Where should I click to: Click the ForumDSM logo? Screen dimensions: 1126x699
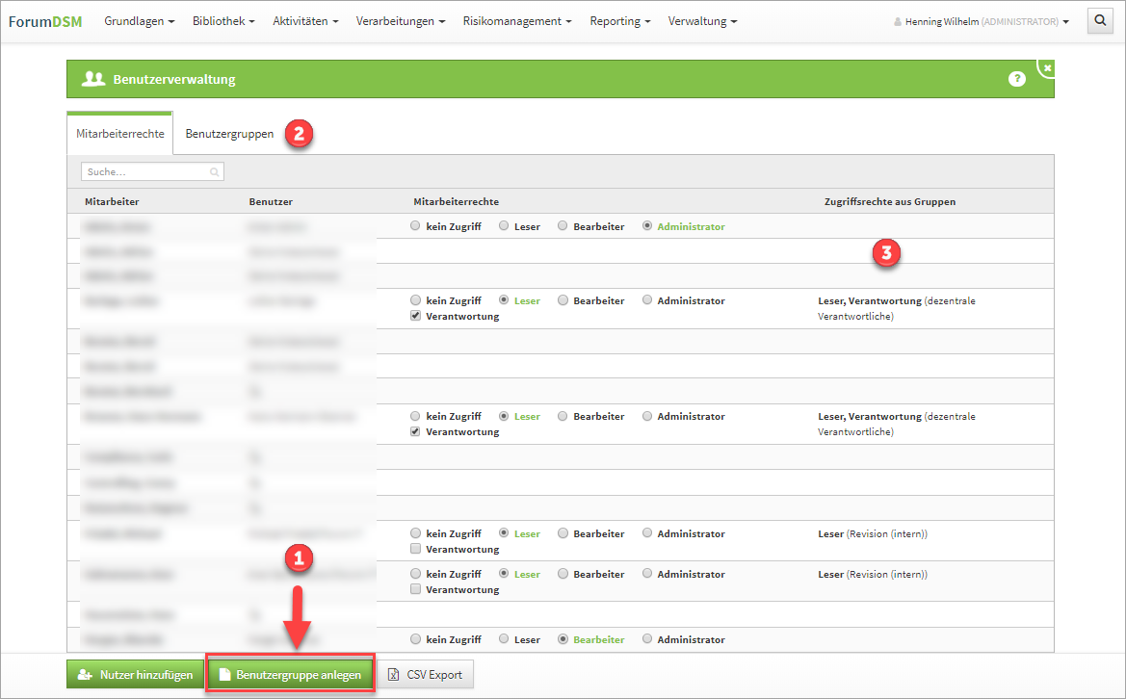[x=45, y=20]
